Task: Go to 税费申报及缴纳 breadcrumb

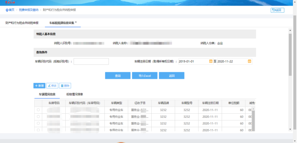Action: [x=28, y=10]
